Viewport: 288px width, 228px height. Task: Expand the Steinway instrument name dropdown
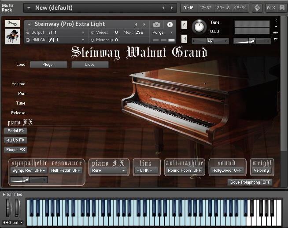29,24
